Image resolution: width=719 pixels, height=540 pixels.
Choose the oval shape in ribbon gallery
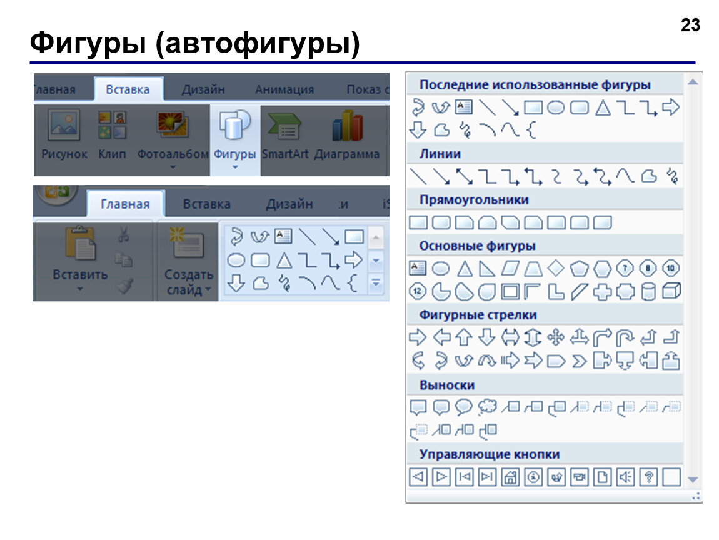[236, 261]
